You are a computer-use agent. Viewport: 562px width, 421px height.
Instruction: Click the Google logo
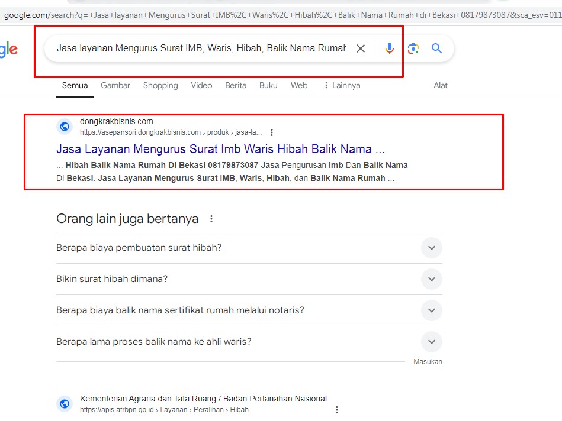8,49
